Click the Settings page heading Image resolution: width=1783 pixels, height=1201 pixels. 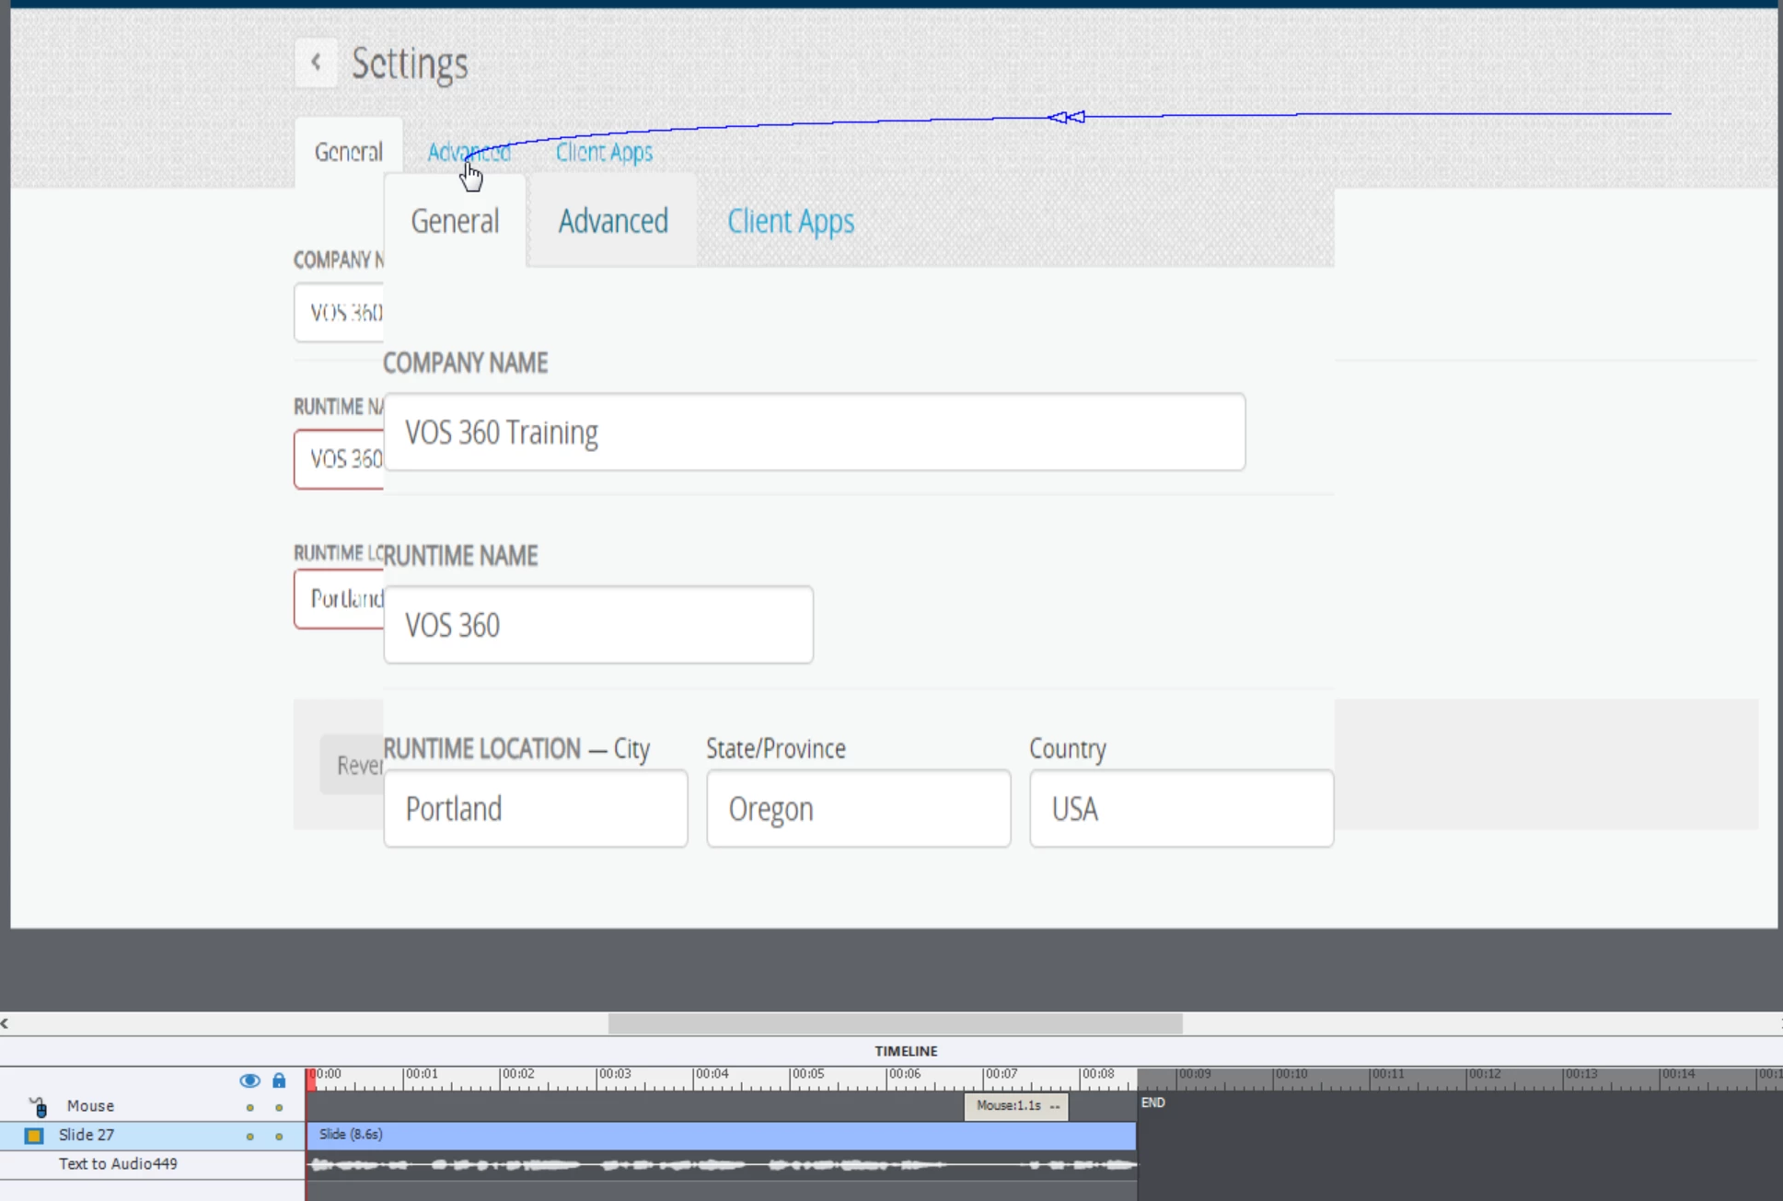410,64
